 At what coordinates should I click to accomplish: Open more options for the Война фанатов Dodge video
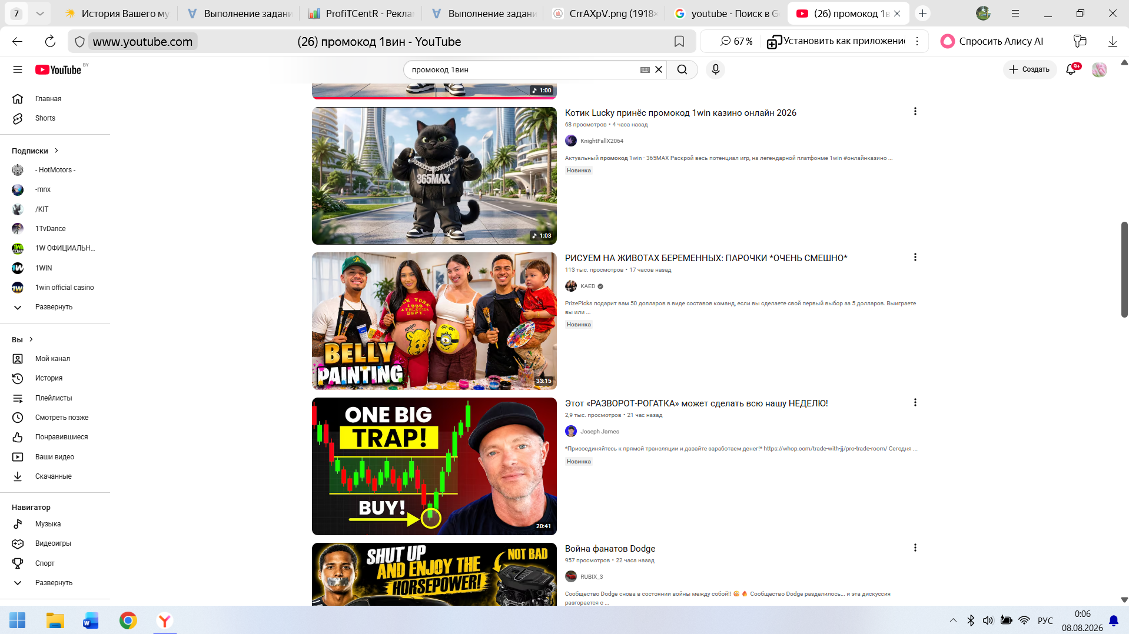(915, 548)
